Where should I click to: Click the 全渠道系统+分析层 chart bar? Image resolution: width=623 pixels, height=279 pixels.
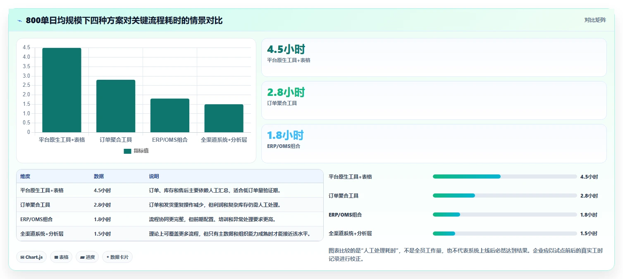pos(224,118)
